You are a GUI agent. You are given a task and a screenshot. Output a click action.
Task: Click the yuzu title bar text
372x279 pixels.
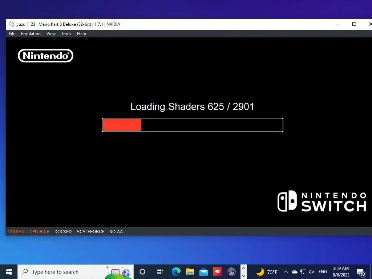68,24
